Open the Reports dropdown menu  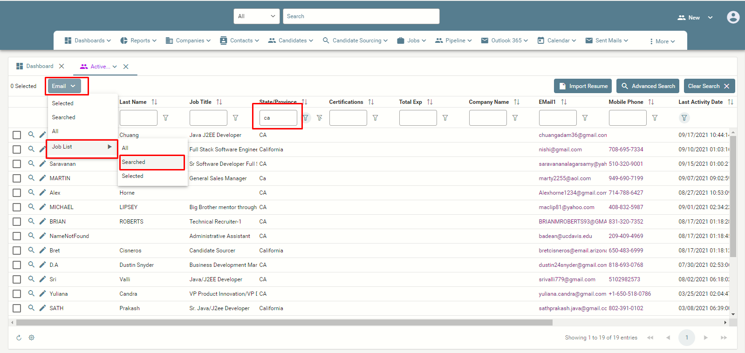point(138,41)
